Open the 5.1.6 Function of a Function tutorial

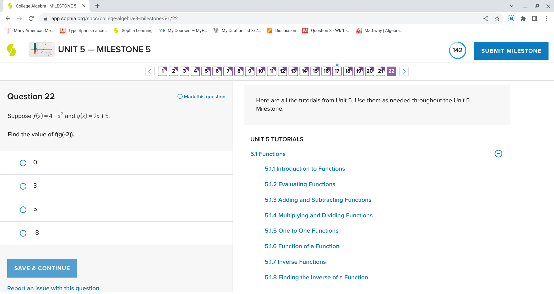point(302,246)
